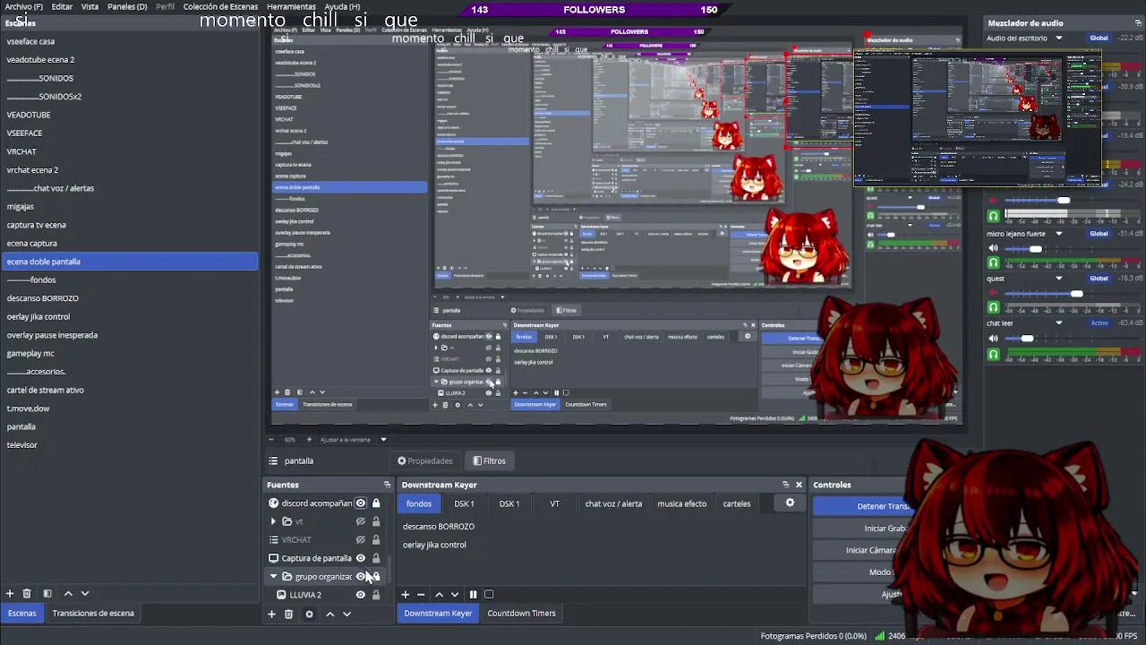This screenshot has height=645, width=1146.
Task: Move Downstream Keyer scene down
Action: tap(455, 594)
